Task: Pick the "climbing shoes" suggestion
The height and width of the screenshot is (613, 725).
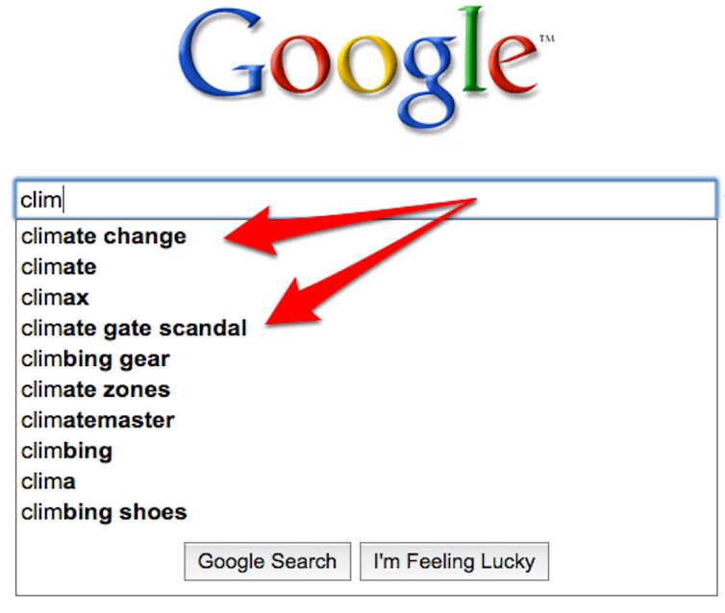Action: [104, 512]
